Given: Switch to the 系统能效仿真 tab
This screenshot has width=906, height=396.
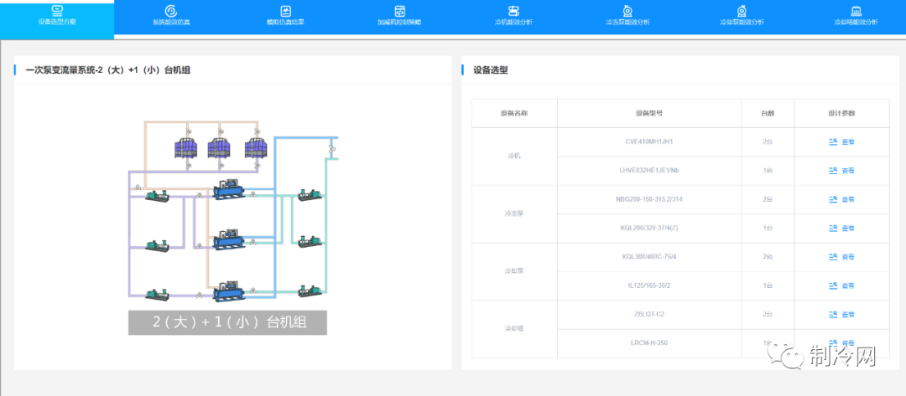Looking at the screenshot, I should 171,16.
